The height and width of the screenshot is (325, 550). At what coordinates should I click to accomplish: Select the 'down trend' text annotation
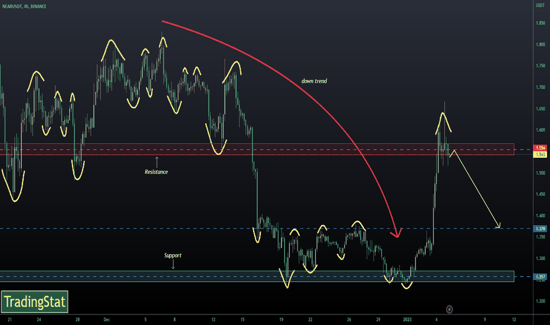[315, 81]
